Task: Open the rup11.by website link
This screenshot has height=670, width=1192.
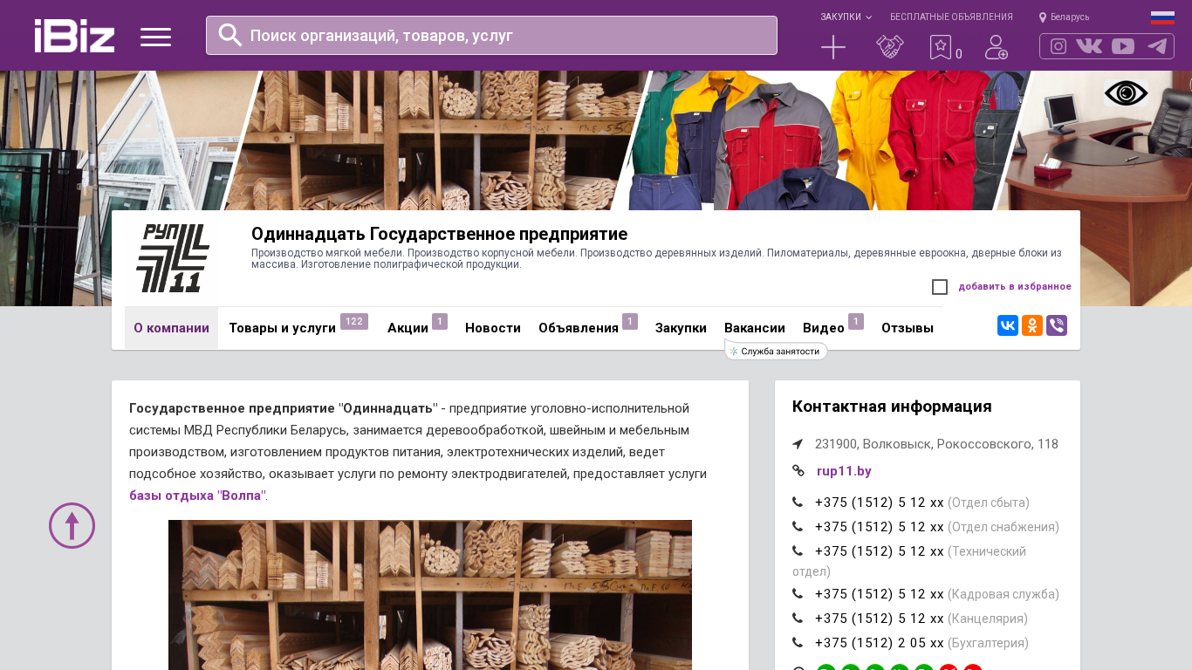Action: pos(844,471)
